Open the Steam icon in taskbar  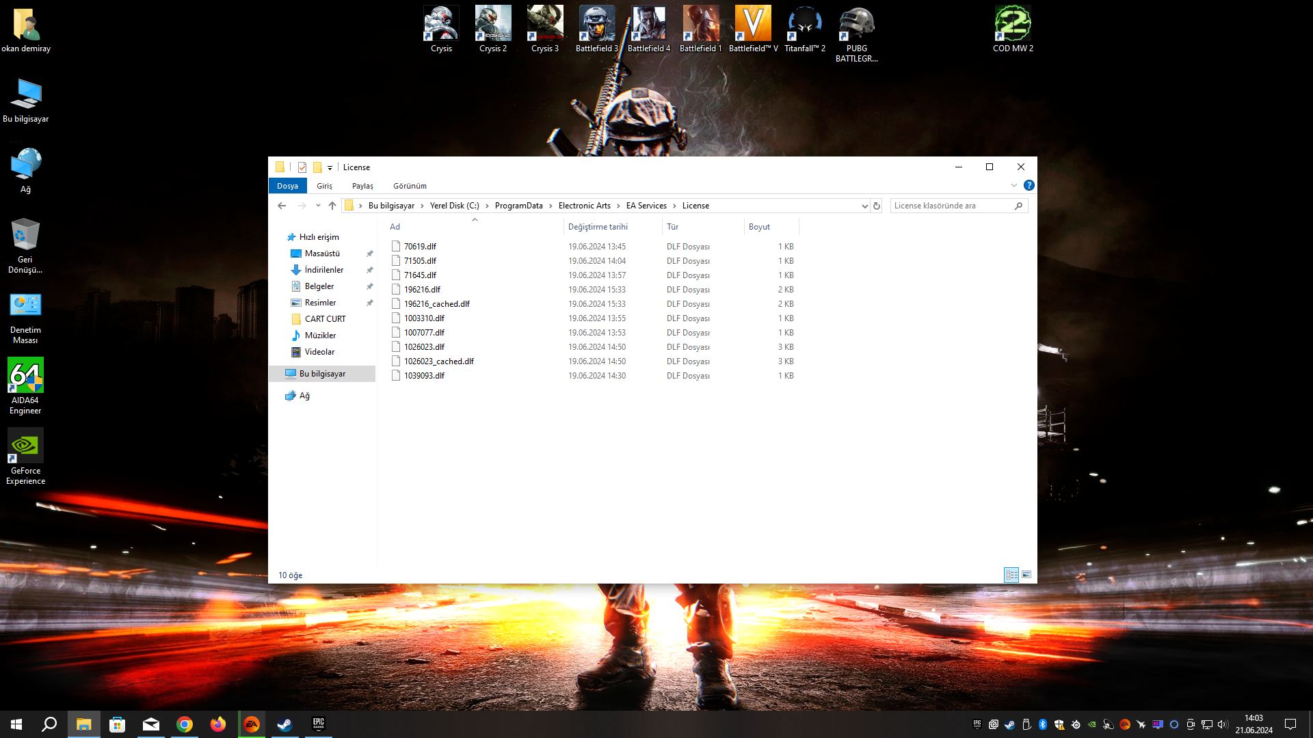pyautogui.click(x=284, y=724)
